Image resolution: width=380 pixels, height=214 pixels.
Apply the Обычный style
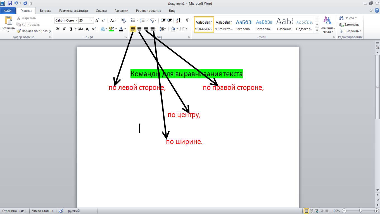204,25
